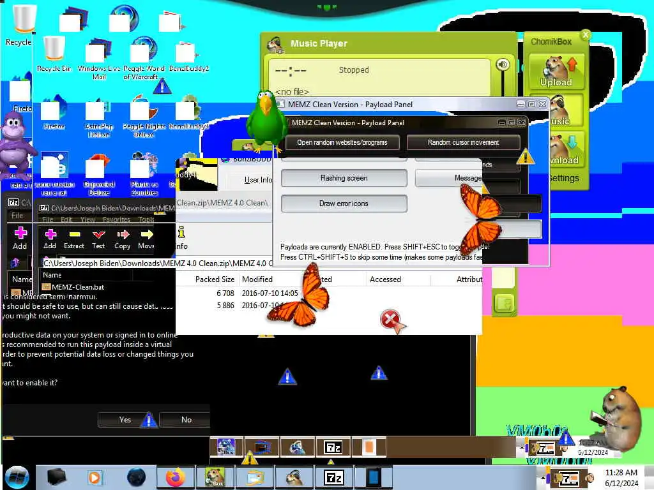The image size is (654, 490).
Task: Open File menu in rear 7-Zip window
Action: (17, 216)
